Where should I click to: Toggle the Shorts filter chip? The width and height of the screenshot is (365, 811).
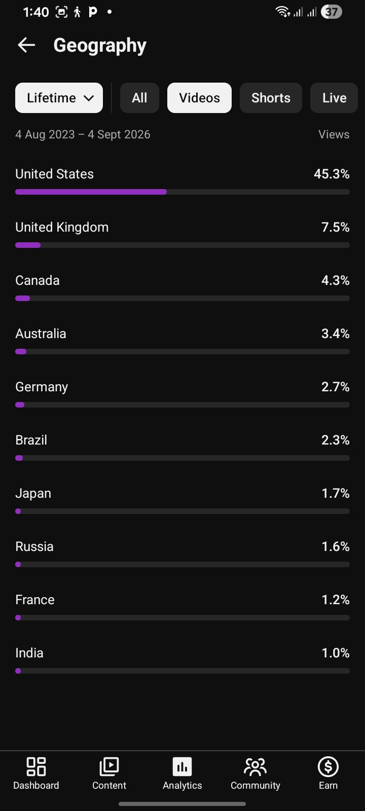pyautogui.click(x=271, y=98)
